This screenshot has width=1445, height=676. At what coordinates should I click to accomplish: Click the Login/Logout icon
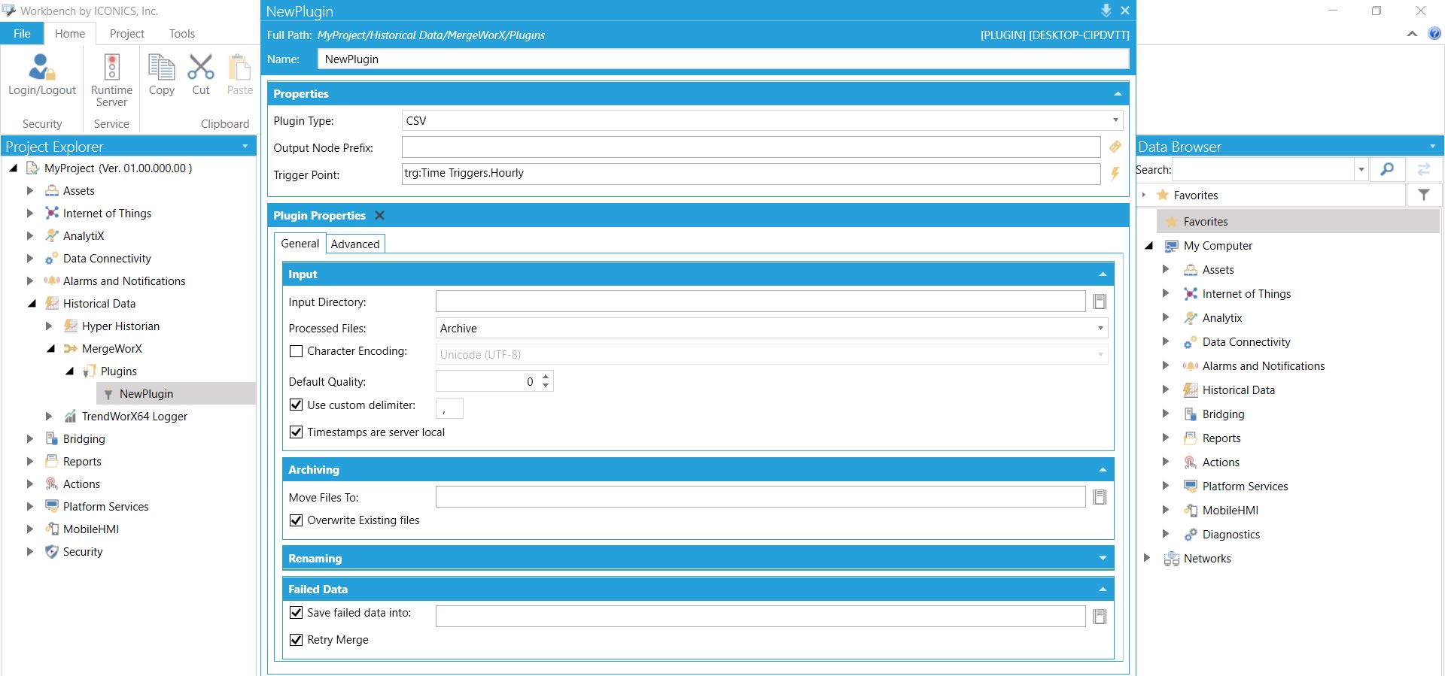[x=41, y=74]
